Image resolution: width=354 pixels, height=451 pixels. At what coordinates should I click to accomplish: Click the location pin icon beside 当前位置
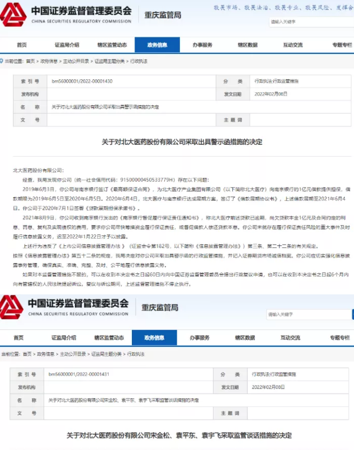2,62
